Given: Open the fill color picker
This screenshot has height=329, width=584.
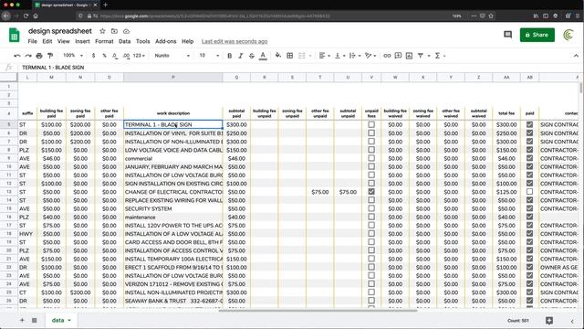Looking at the screenshot, I should [277, 56].
